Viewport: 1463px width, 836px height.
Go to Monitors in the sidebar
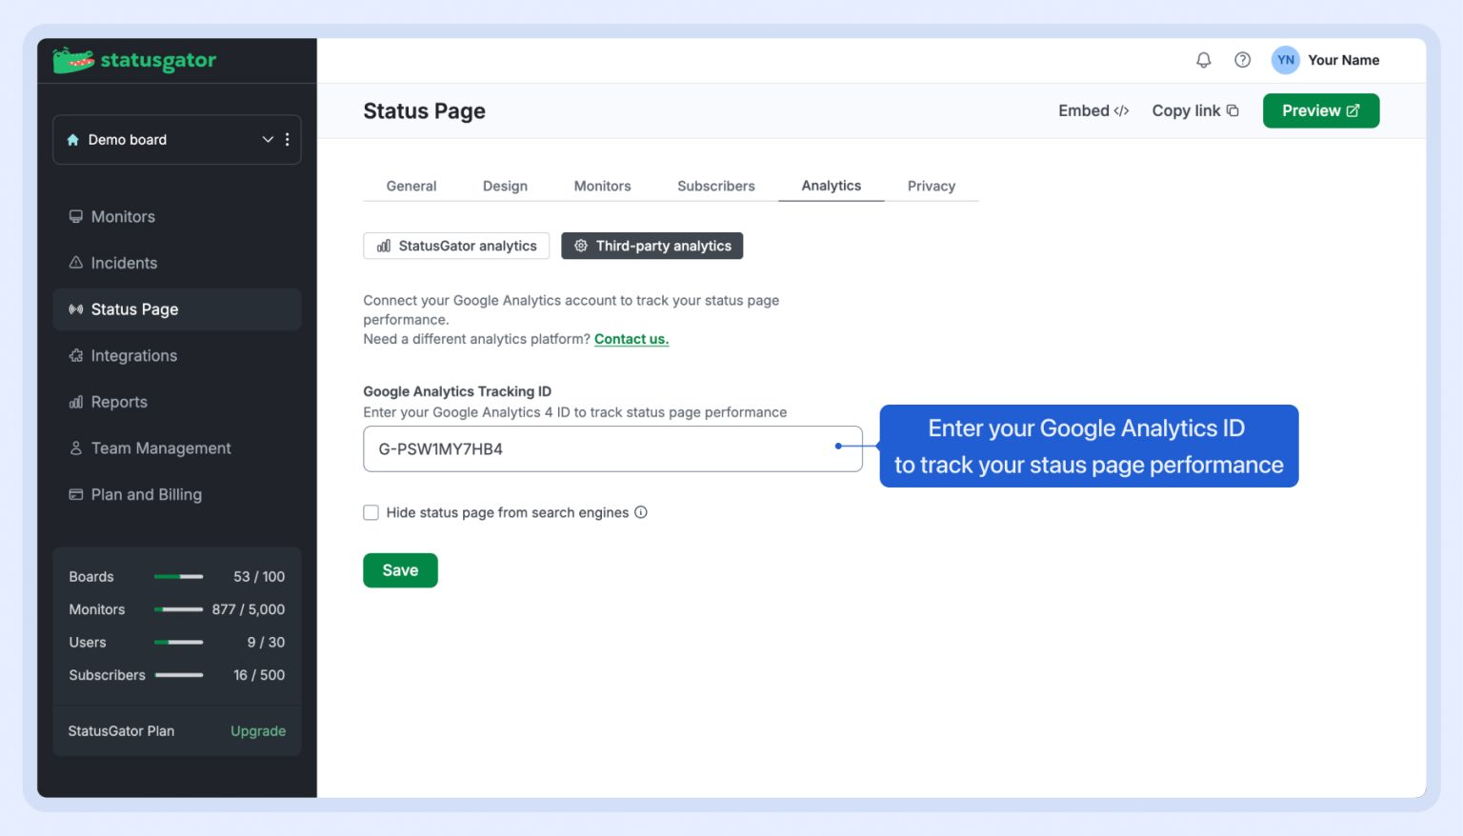[x=177, y=217]
